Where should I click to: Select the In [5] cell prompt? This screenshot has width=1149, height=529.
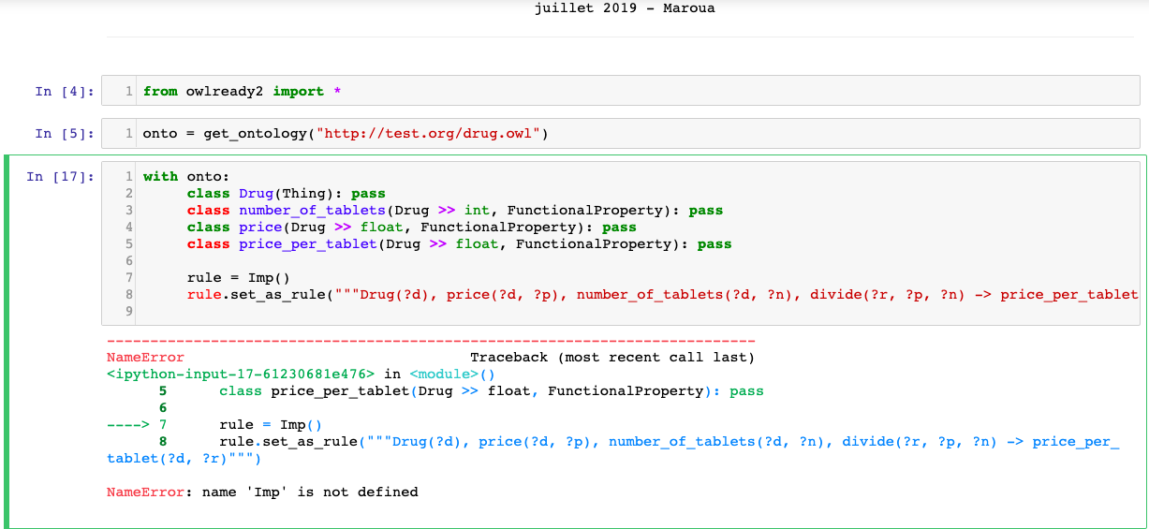click(x=64, y=134)
